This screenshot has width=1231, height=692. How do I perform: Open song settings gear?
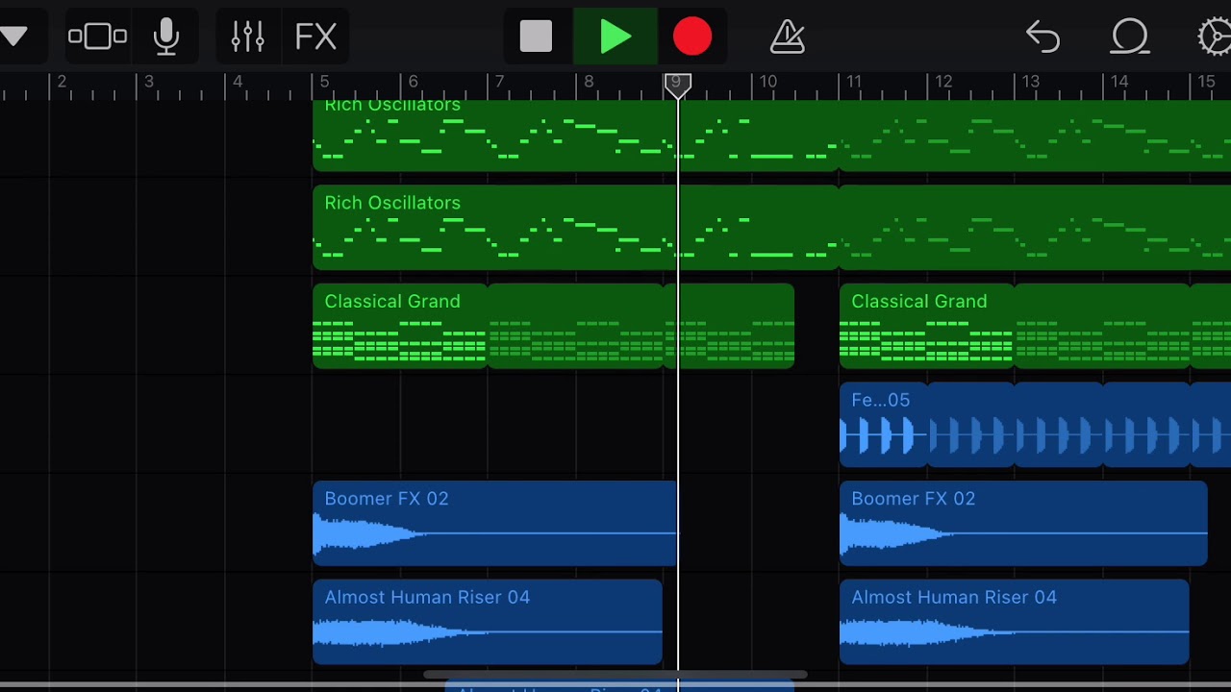[x=1215, y=37]
